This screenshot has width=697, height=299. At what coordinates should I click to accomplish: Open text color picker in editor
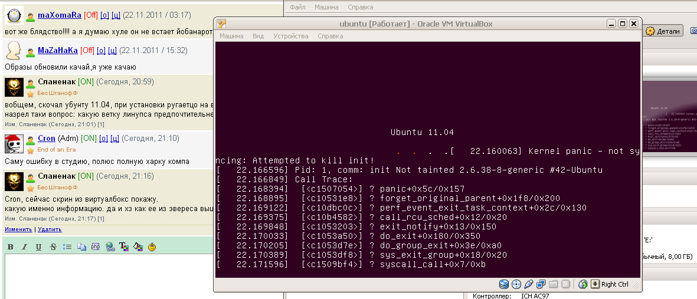(123, 247)
